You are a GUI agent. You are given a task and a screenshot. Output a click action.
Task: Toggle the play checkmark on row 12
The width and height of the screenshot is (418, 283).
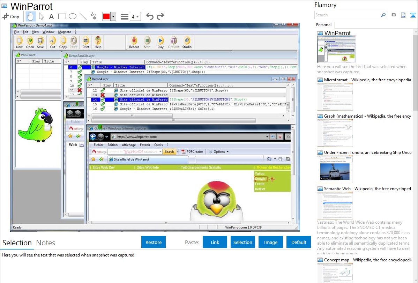coord(103,90)
